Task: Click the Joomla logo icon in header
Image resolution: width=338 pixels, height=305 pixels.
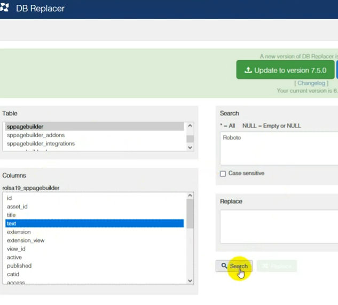Action: point(5,9)
